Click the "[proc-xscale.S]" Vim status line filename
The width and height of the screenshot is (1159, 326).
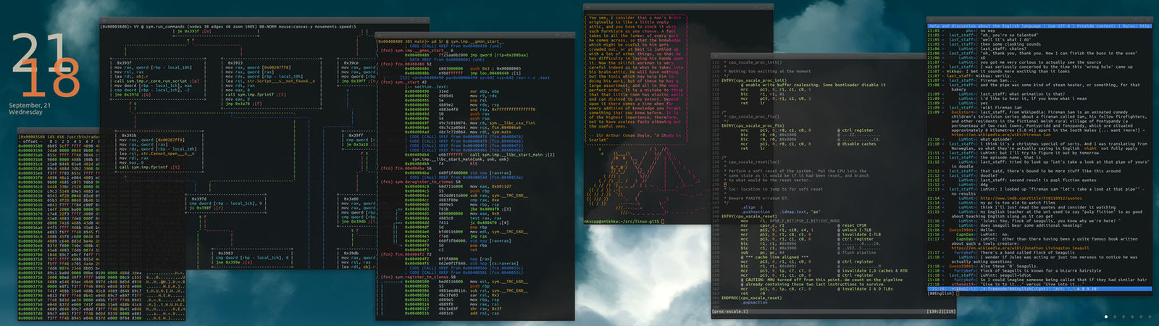click(x=730, y=311)
